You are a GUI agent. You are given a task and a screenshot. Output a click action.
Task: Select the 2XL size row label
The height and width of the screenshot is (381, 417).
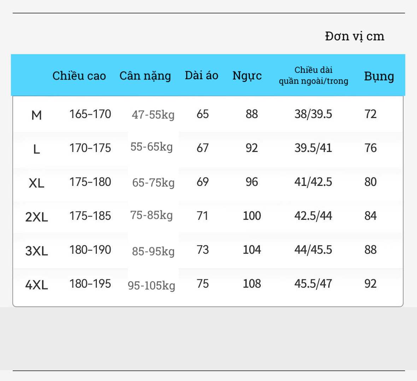tap(36, 217)
